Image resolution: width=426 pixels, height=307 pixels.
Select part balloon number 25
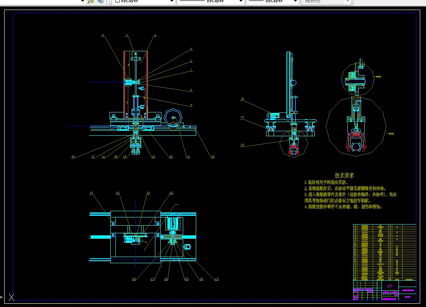pos(187,279)
